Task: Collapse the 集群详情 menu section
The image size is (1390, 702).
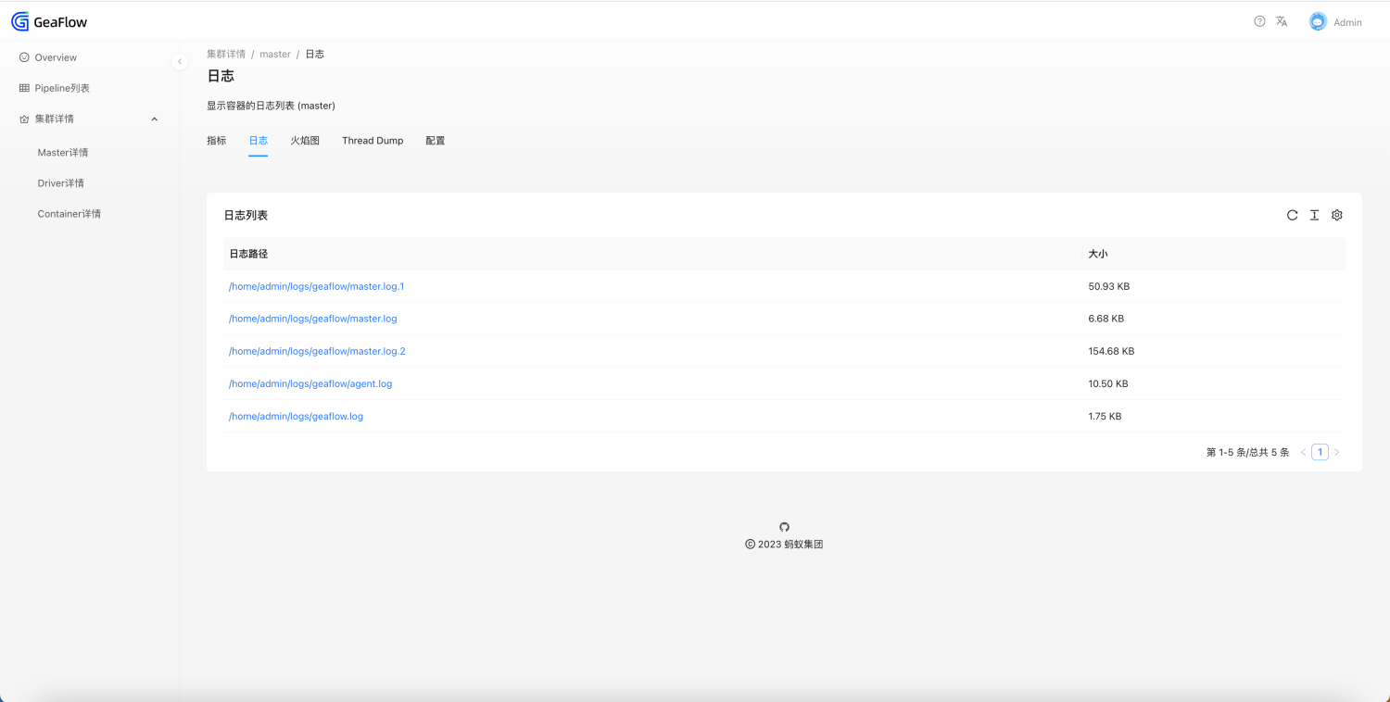Action: [154, 119]
